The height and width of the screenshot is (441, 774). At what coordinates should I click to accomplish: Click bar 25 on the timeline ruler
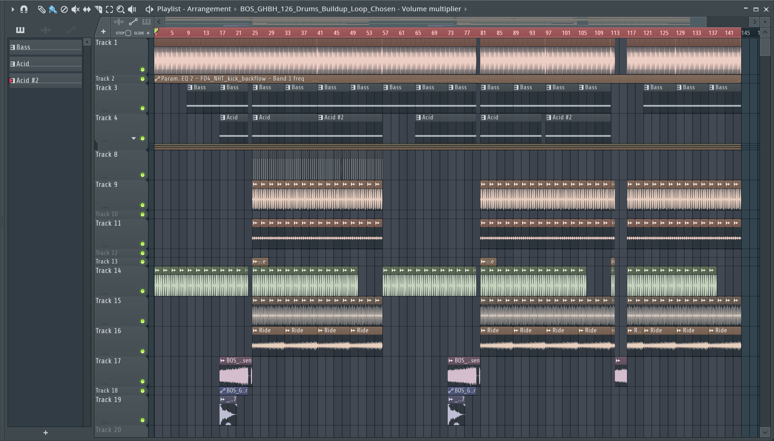[255, 33]
